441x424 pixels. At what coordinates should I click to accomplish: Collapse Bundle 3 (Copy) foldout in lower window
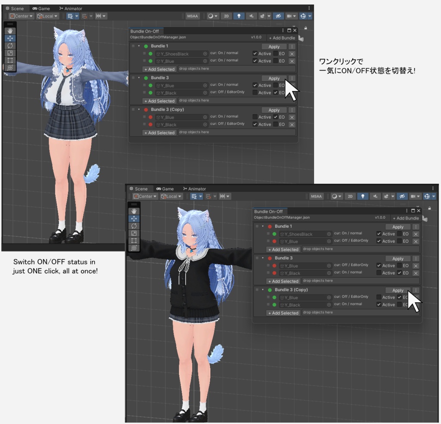[x=263, y=290]
